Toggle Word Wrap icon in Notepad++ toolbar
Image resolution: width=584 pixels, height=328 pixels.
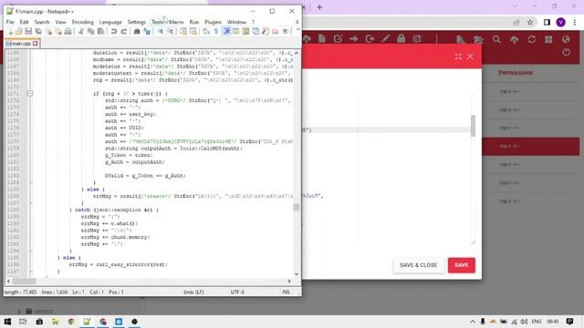click(206, 32)
